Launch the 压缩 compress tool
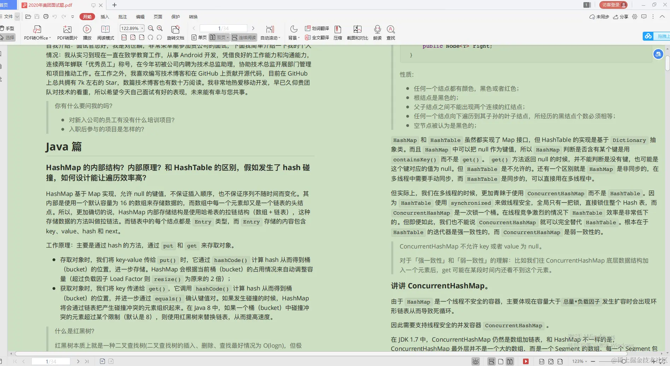Screen dimensions: 670x366 click(337, 32)
